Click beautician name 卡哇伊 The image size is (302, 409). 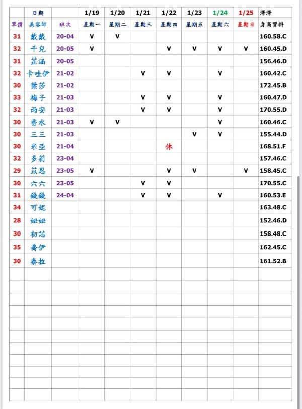(38, 73)
